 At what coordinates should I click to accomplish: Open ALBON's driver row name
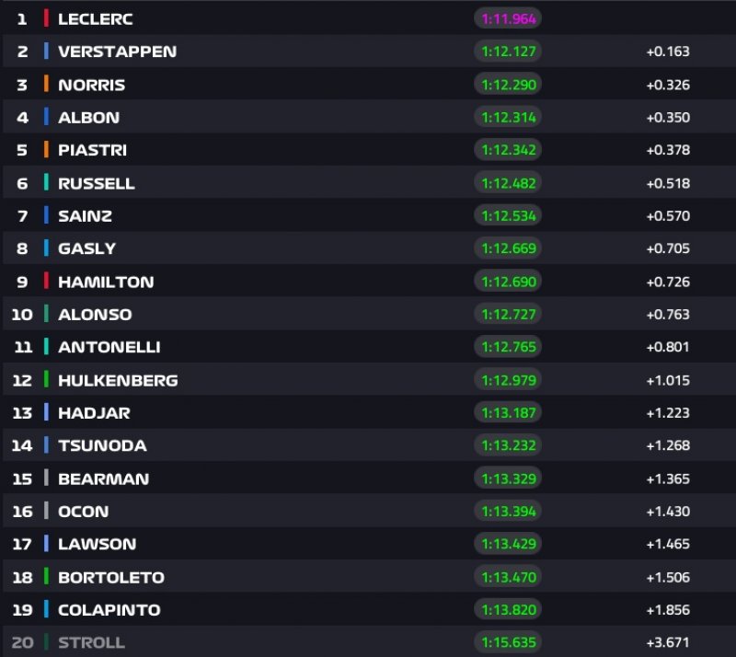(88, 118)
